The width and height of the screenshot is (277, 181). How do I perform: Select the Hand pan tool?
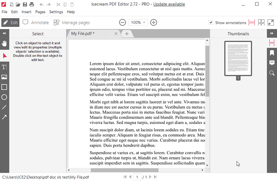[x=5, y=44]
